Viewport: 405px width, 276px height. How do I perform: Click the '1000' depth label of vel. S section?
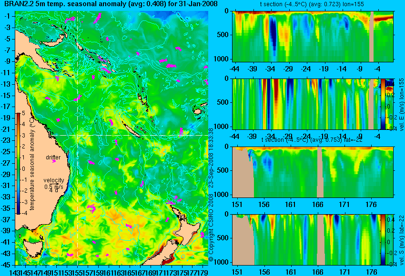222,262
